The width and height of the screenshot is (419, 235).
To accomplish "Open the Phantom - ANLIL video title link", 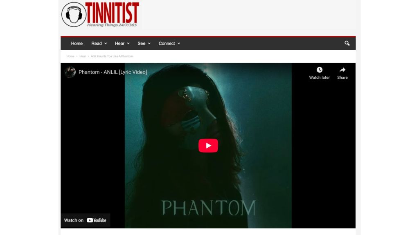I will [113, 72].
